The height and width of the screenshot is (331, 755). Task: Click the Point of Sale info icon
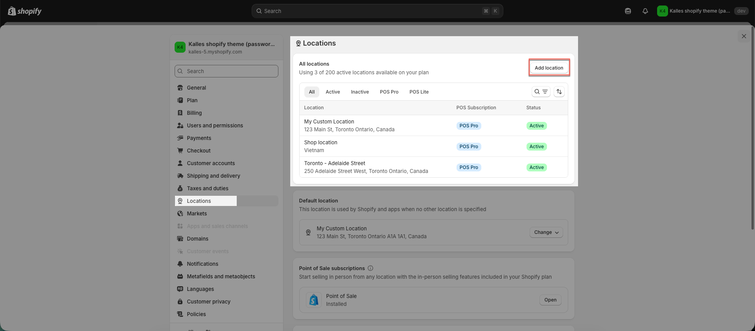[370, 268]
